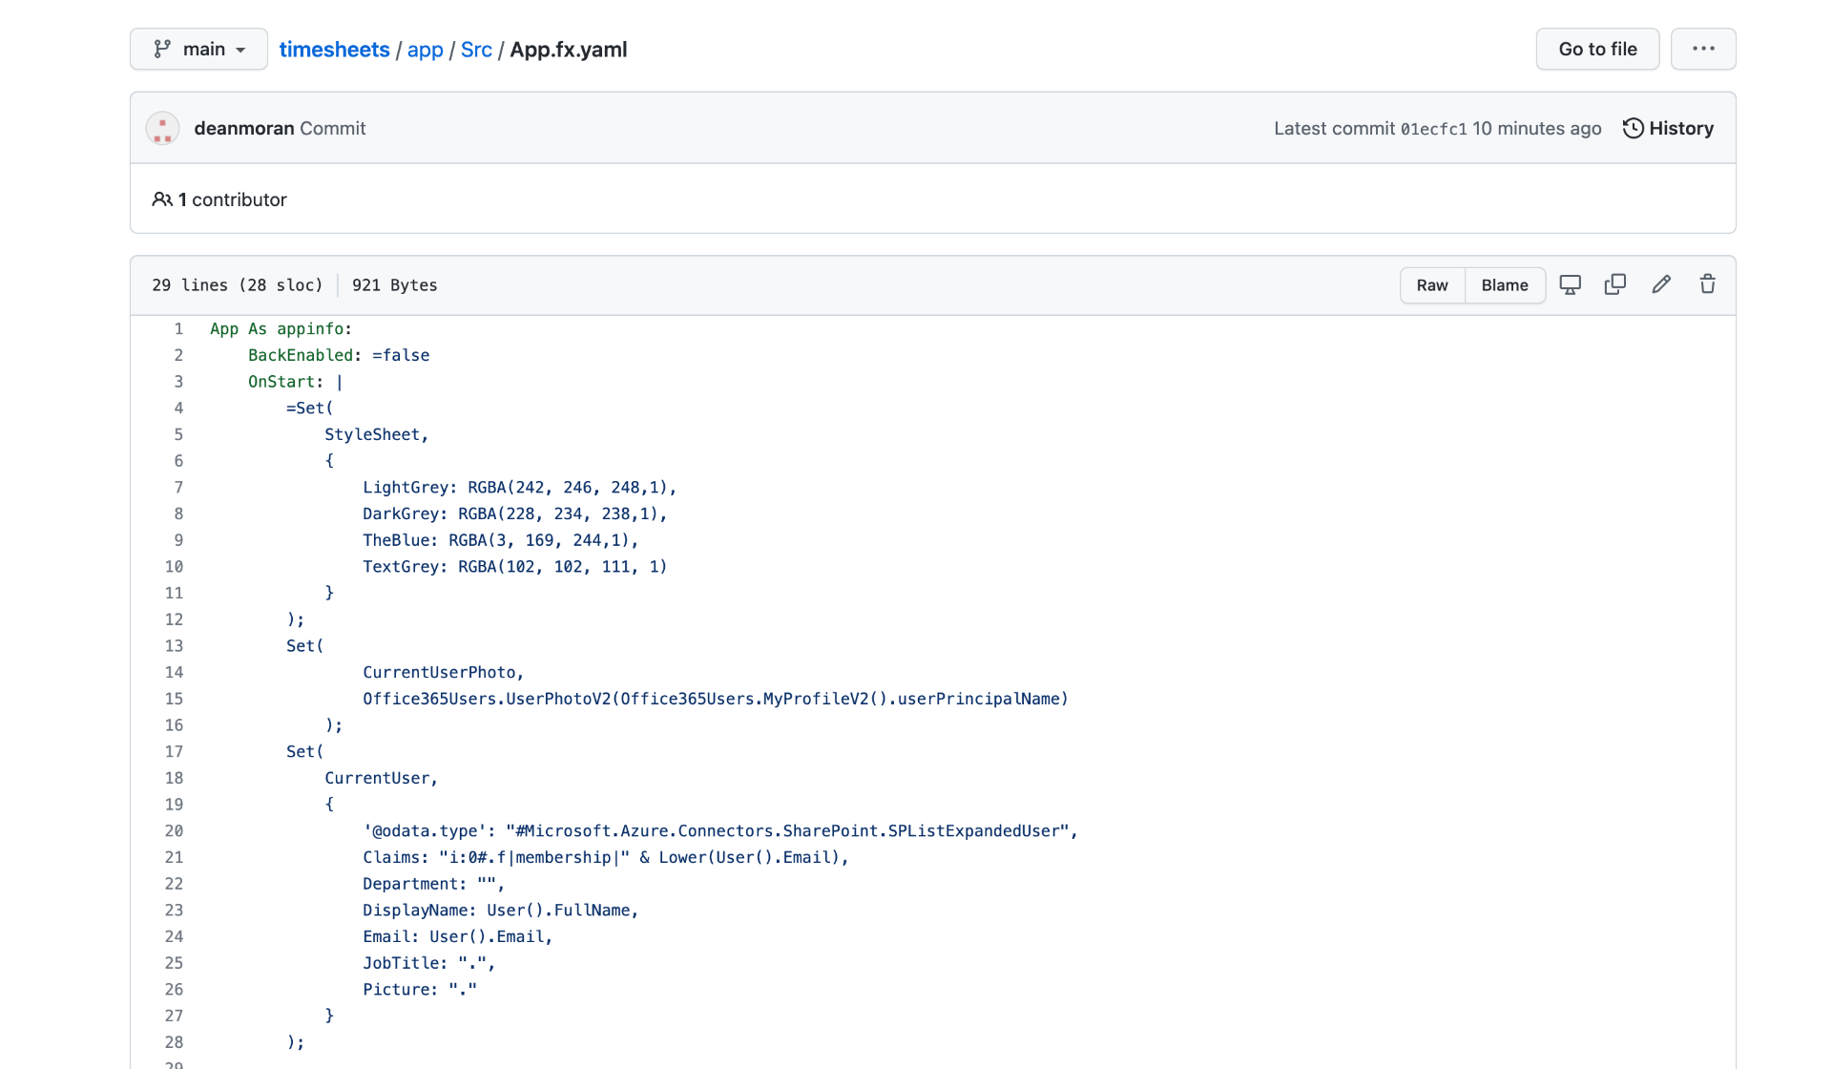
Task: Delete this file with trash icon
Action: [x=1707, y=284]
